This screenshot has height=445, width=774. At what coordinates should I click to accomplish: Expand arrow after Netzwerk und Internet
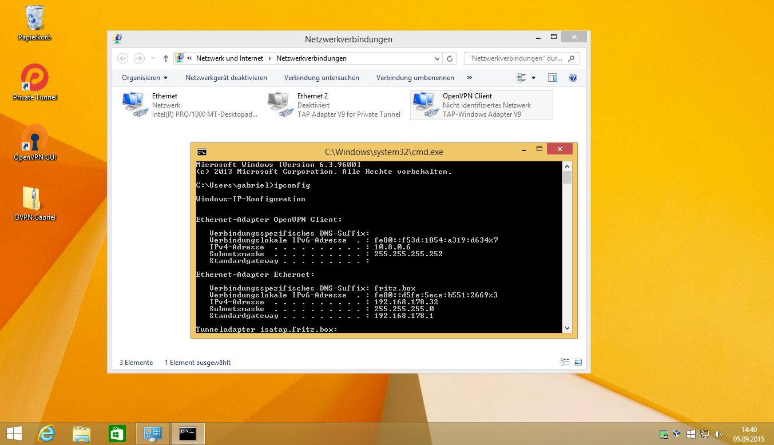click(x=269, y=58)
